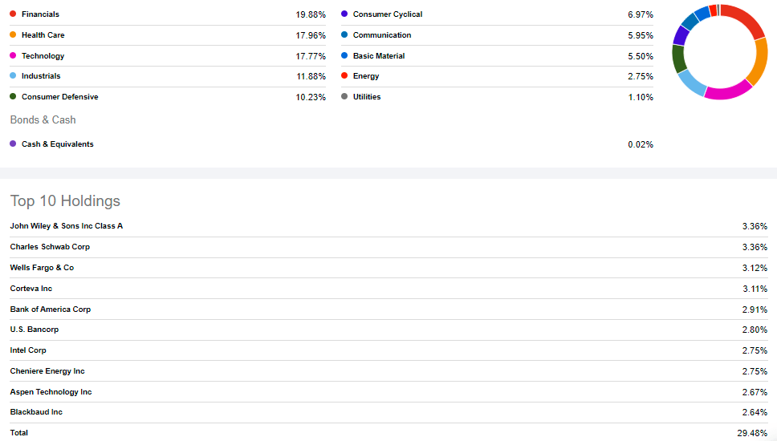Click the gray Utilities legend dot
Screen dimensions: 777x441
click(344, 96)
